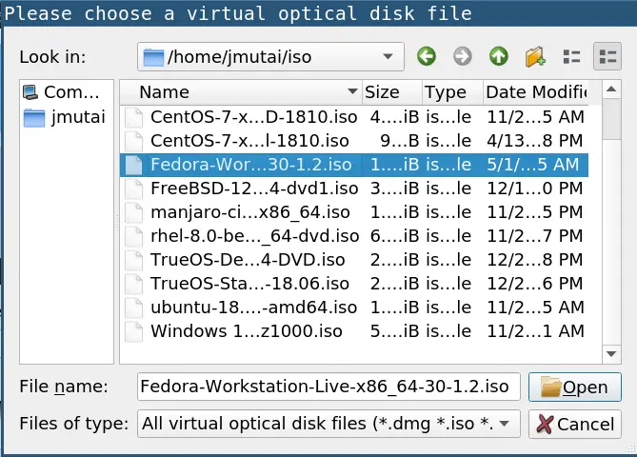Sort files by the Type column

coord(452,92)
